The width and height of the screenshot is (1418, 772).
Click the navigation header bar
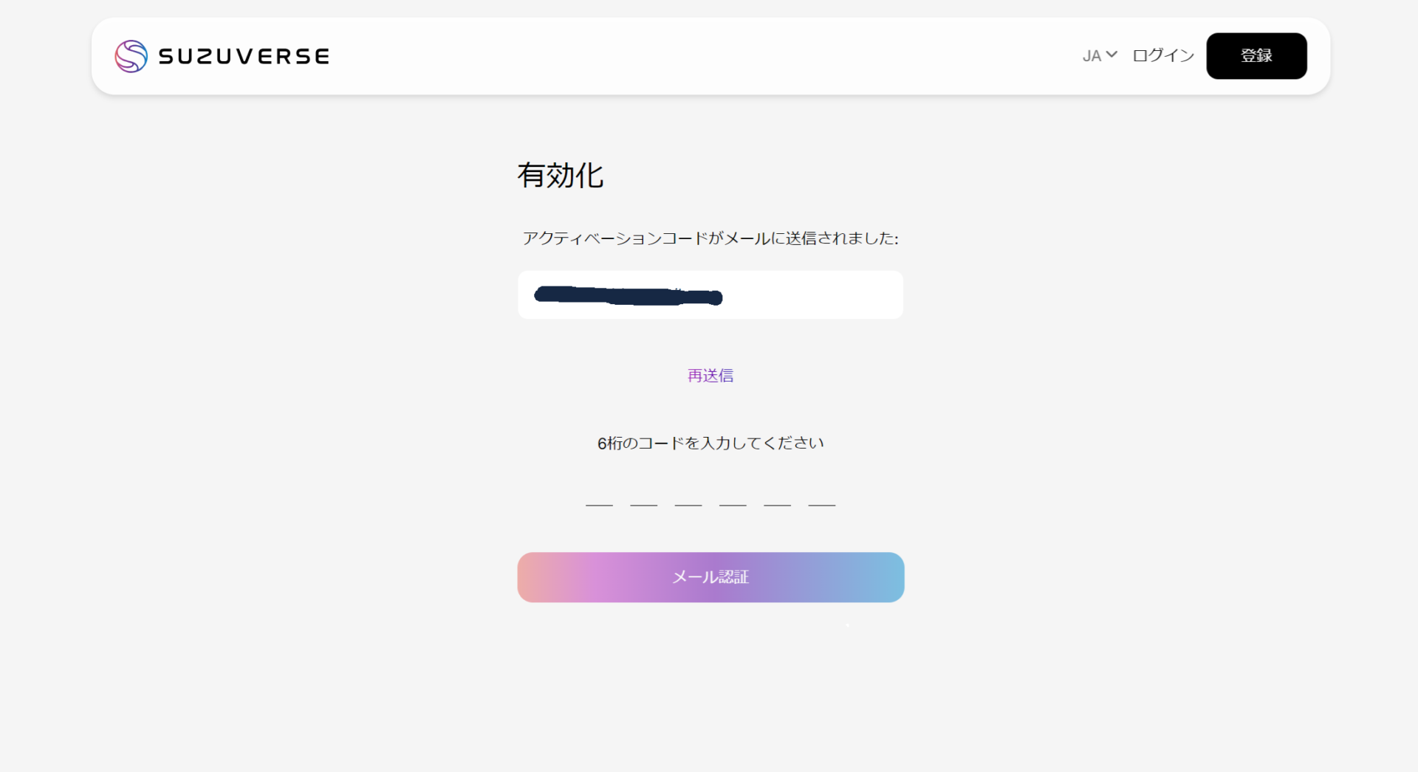(709, 55)
